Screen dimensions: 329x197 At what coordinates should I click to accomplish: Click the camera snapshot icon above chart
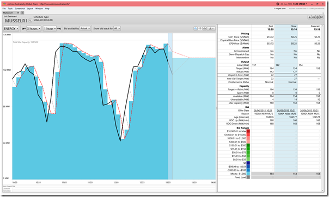coord(205,28)
